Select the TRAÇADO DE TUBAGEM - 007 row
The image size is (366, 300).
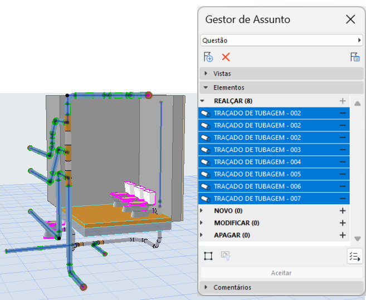click(x=274, y=199)
